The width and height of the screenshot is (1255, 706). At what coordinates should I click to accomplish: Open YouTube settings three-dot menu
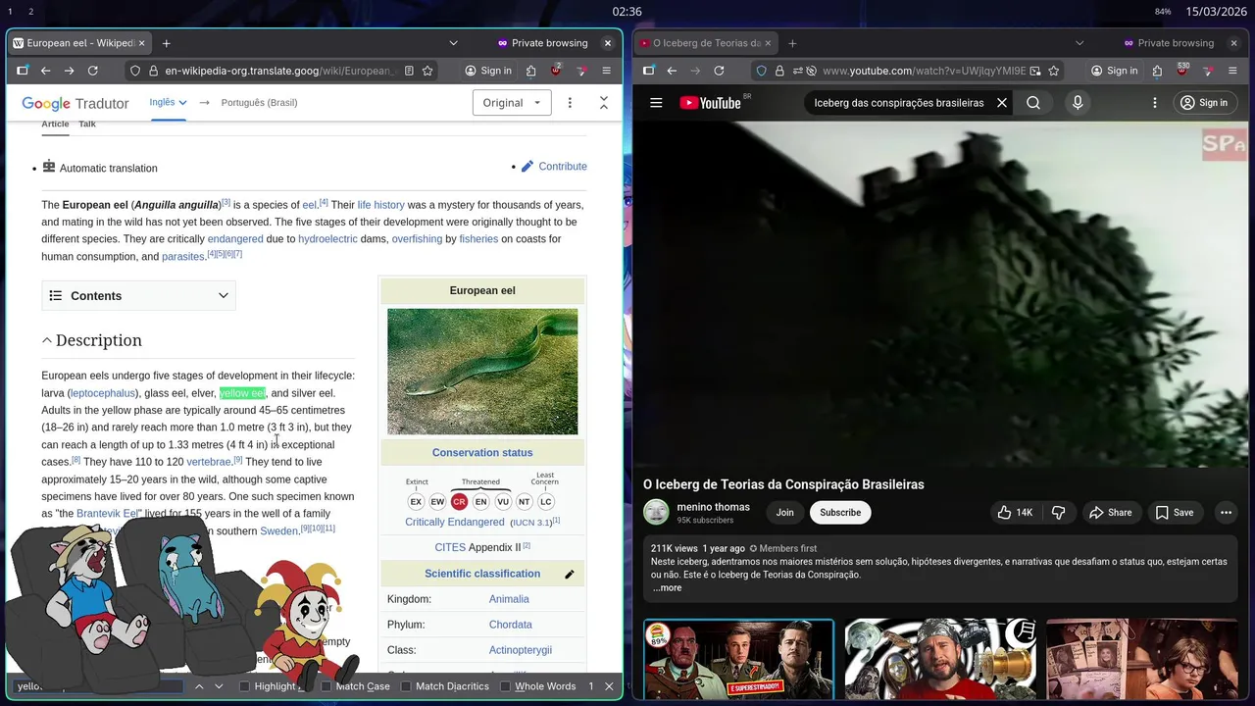point(1154,102)
